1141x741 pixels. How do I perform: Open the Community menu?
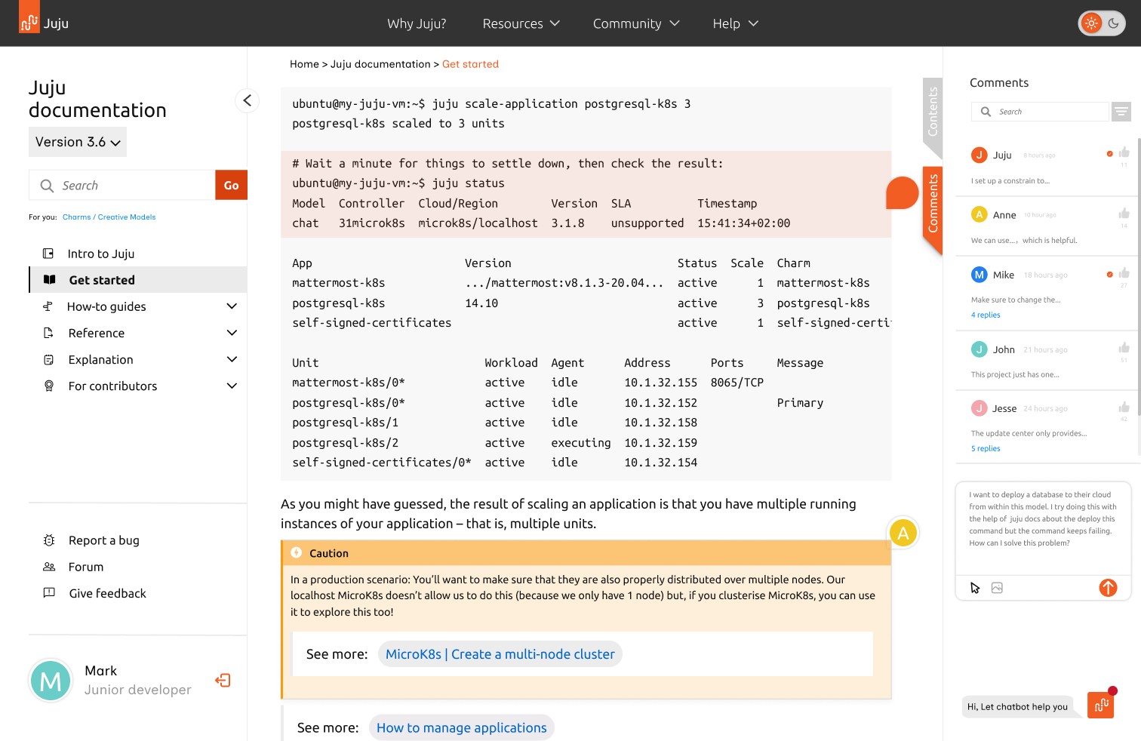[x=636, y=23]
